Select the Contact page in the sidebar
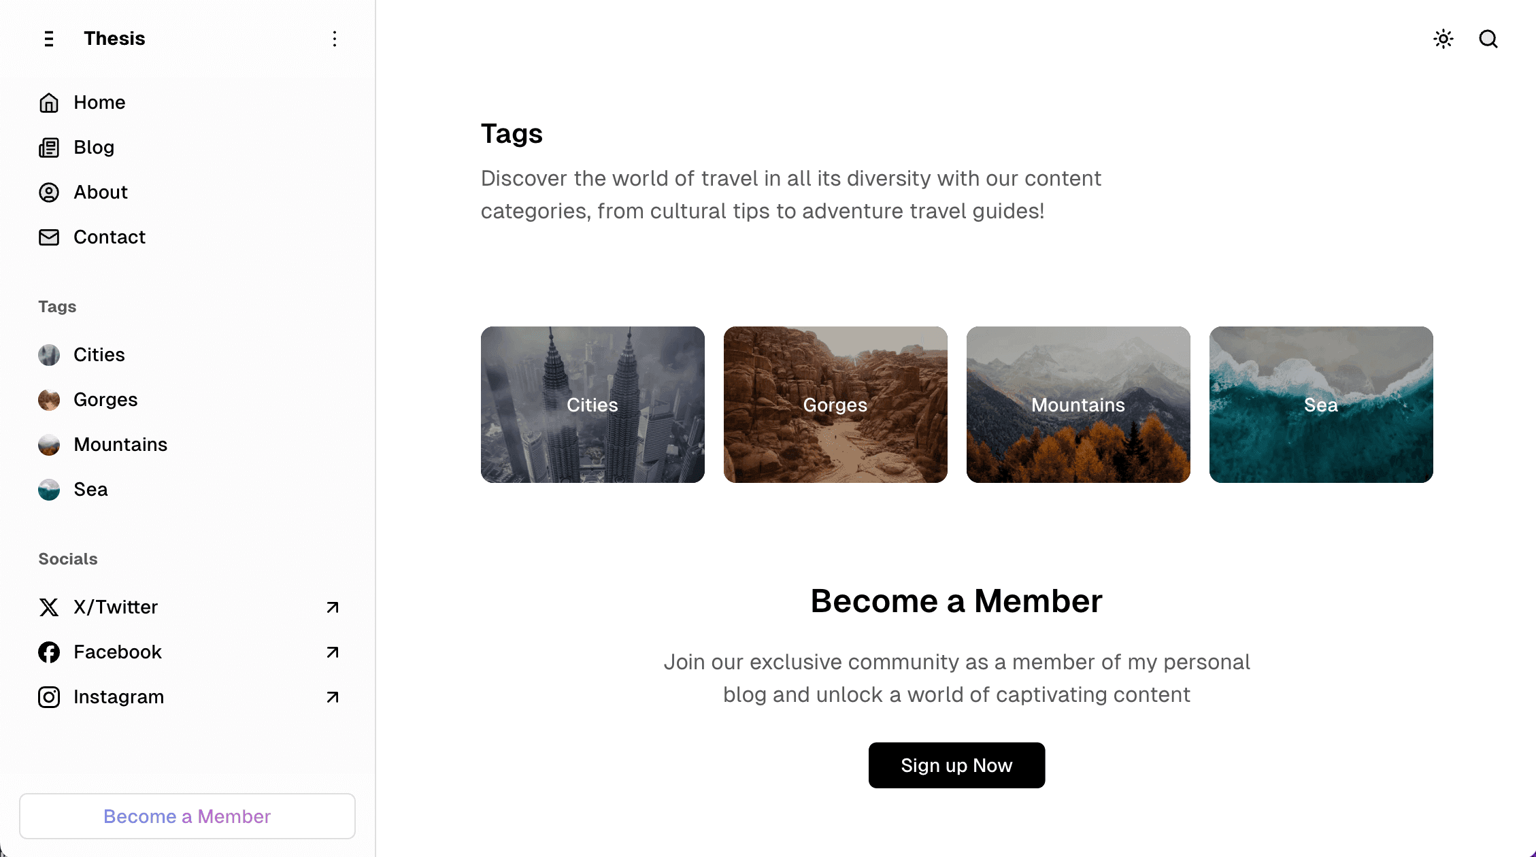This screenshot has width=1536, height=857. (x=109, y=237)
